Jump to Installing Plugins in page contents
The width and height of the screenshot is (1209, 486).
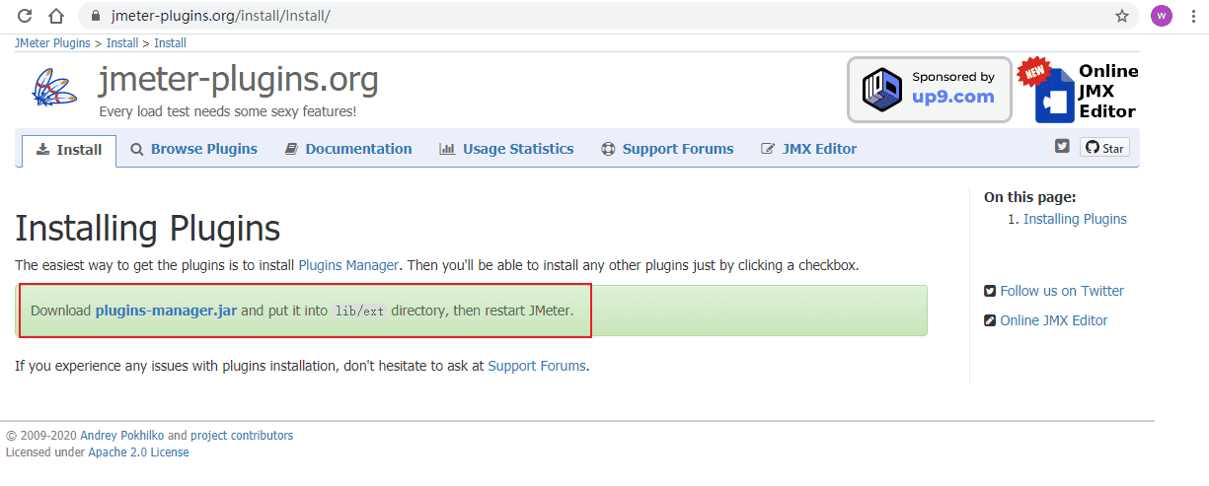pos(1075,219)
